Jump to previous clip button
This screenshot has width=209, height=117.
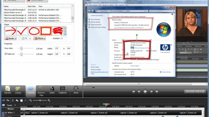pos(134,91)
